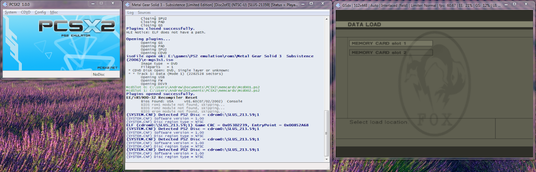Open the System menu in PCSX2
This screenshot has width=536, height=172.
pyautogui.click(x=10, y=12)
